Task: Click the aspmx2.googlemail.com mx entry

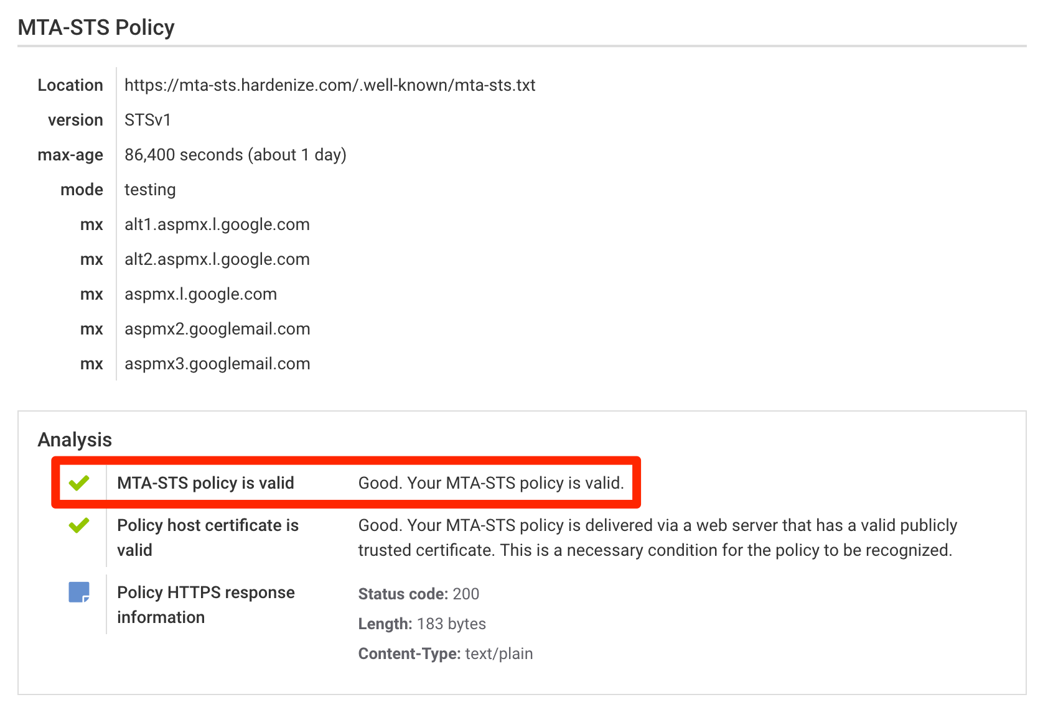Action: click(x=217, y=329)
